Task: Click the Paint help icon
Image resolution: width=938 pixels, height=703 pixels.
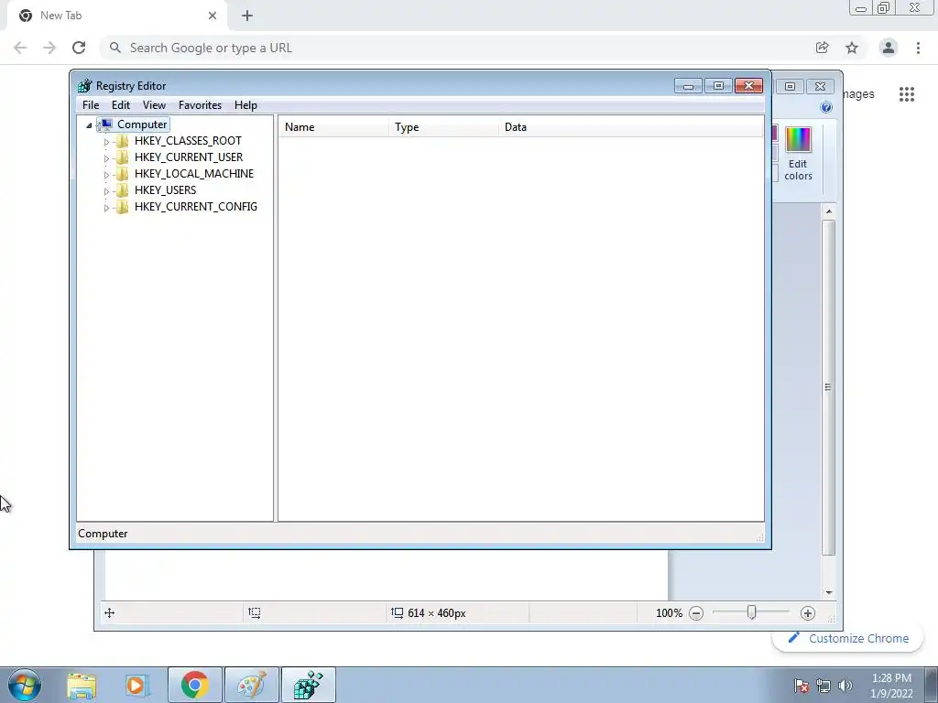Action: [826, 108]
